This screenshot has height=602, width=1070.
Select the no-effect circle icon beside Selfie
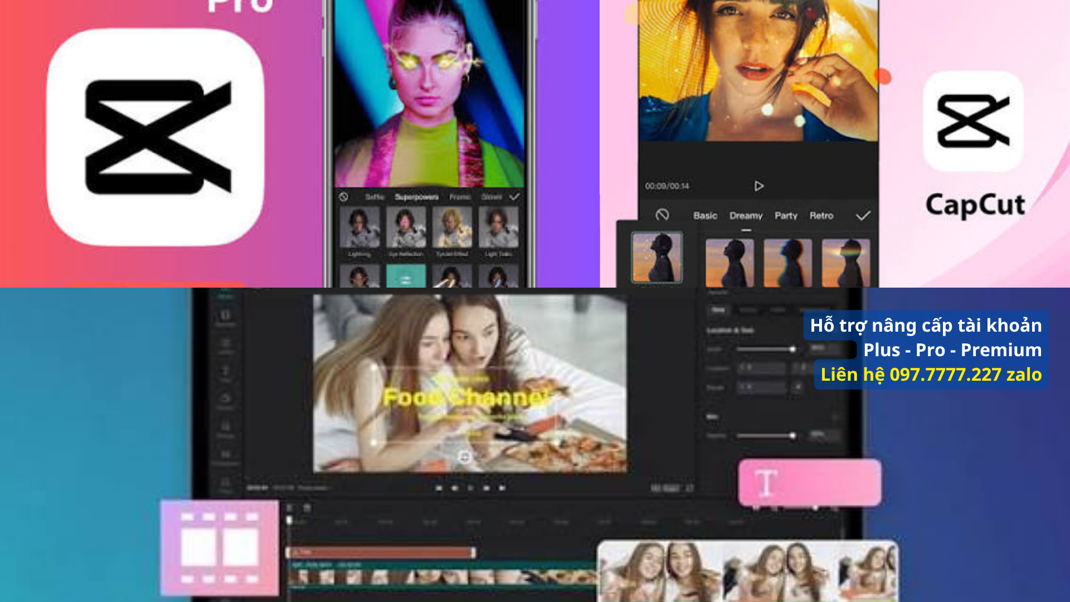pos(344,197)
